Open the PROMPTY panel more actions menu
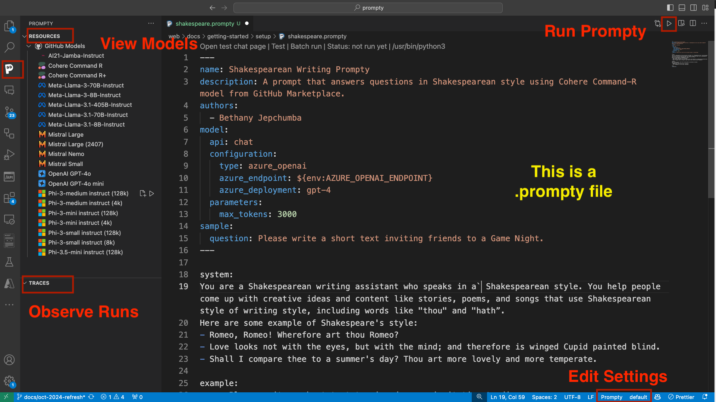The image size is (716, 402). 151,23
